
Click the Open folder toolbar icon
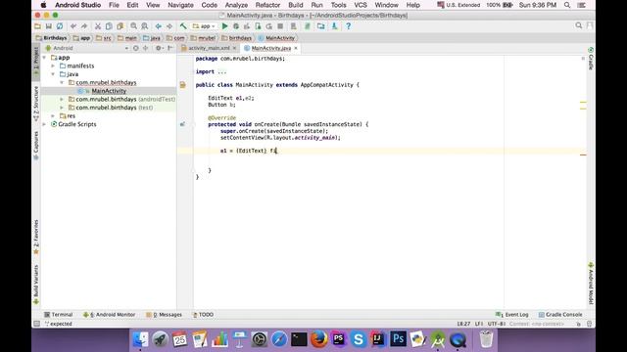[37, 26]
